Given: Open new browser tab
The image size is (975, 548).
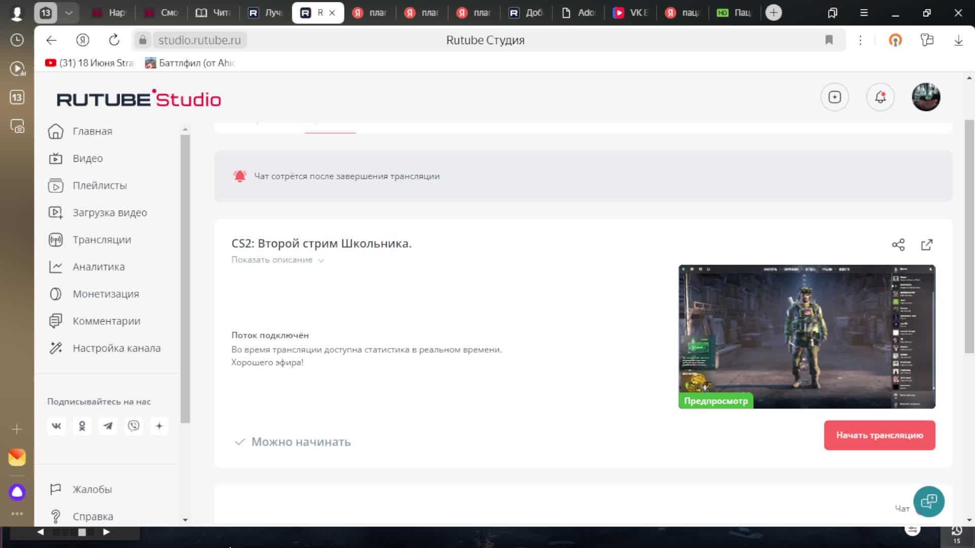Looking at the screenshot, I should (773, 13).
